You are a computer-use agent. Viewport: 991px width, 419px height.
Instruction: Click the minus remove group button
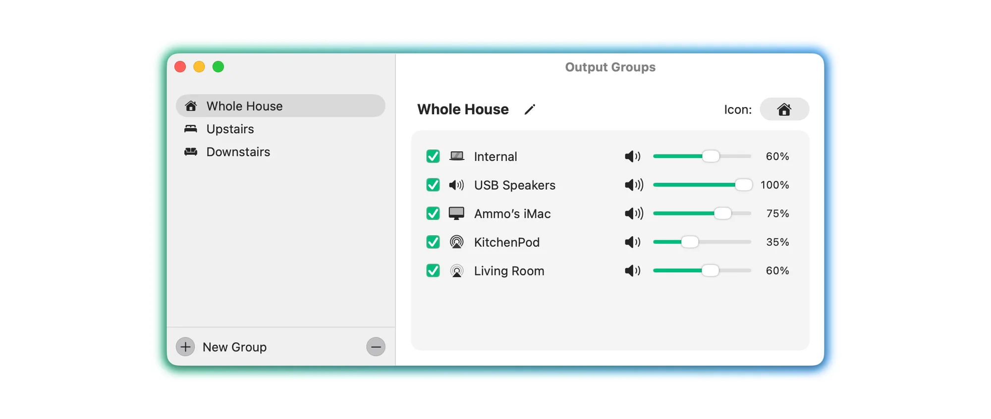[376, 347]
